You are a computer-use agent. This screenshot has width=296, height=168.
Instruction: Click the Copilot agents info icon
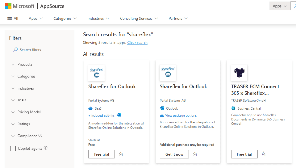click(x=45, y=148)
